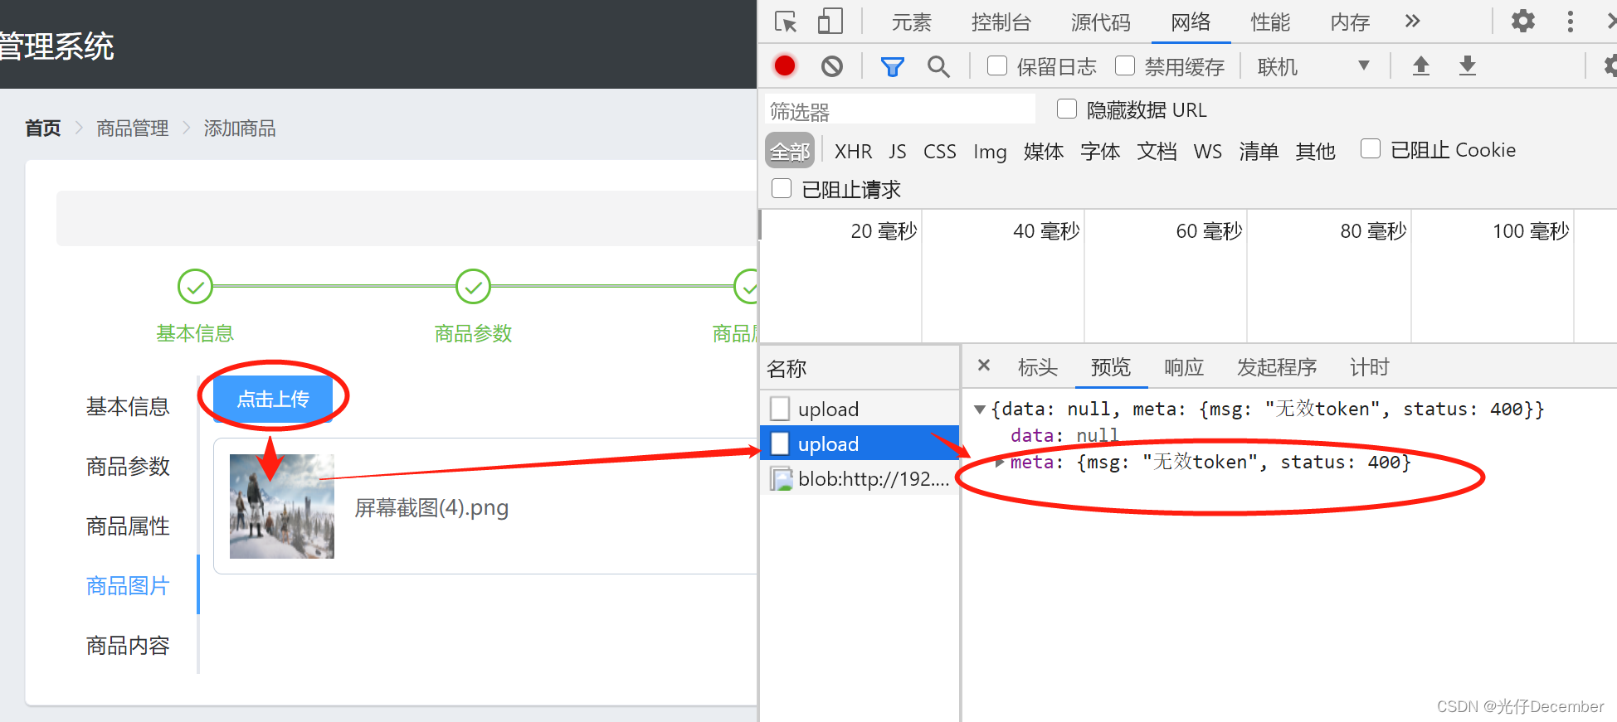Filter requests by Img
The image size is (1617, 722).
click(x=989, y=152)
